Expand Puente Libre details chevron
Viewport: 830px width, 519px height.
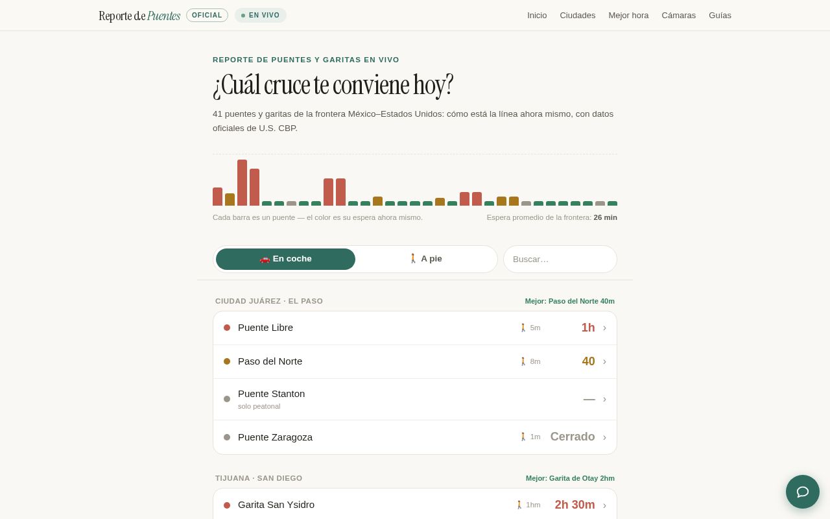point(604,328)
